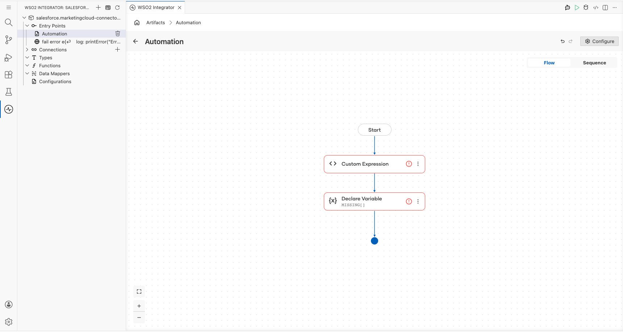The image size is (623, 332).
Task: Zoom in on the flow diagram
Action: pyautogui.click(x=139, y=306)
